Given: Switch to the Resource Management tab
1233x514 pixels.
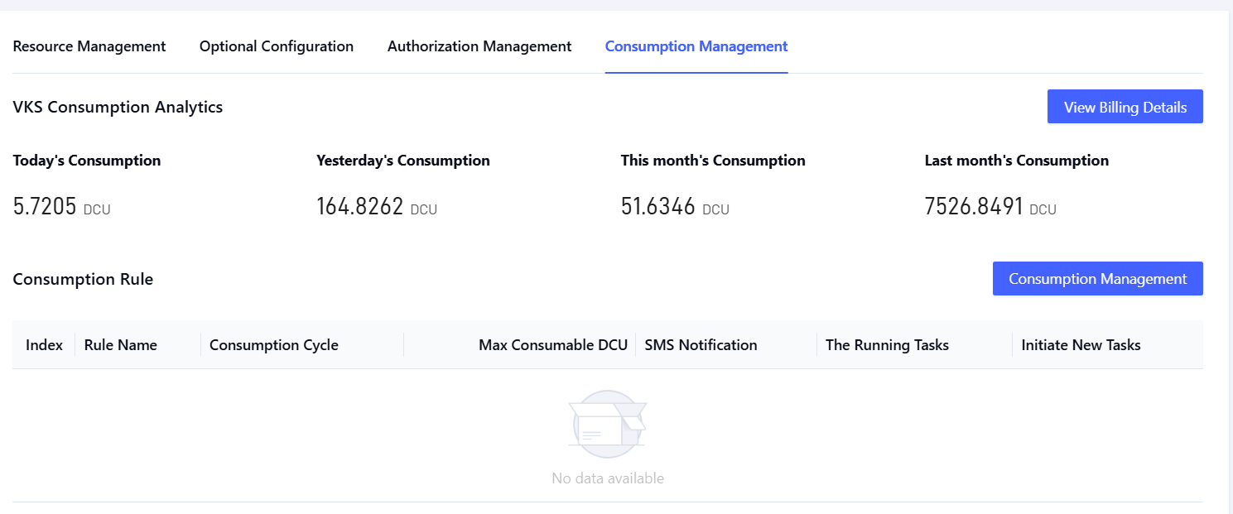Looking at the screenshot, I should (89, 46).
